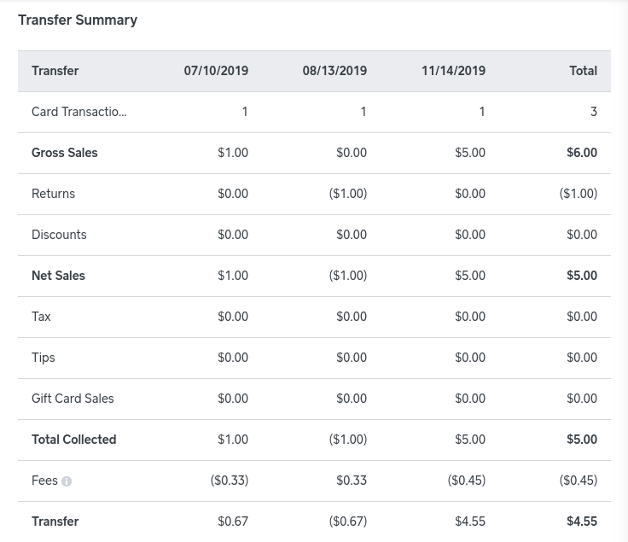Click the 07/10/2019 column header
Image resolution: width=628 pixels, height=542 pixels.
point(216,71)
